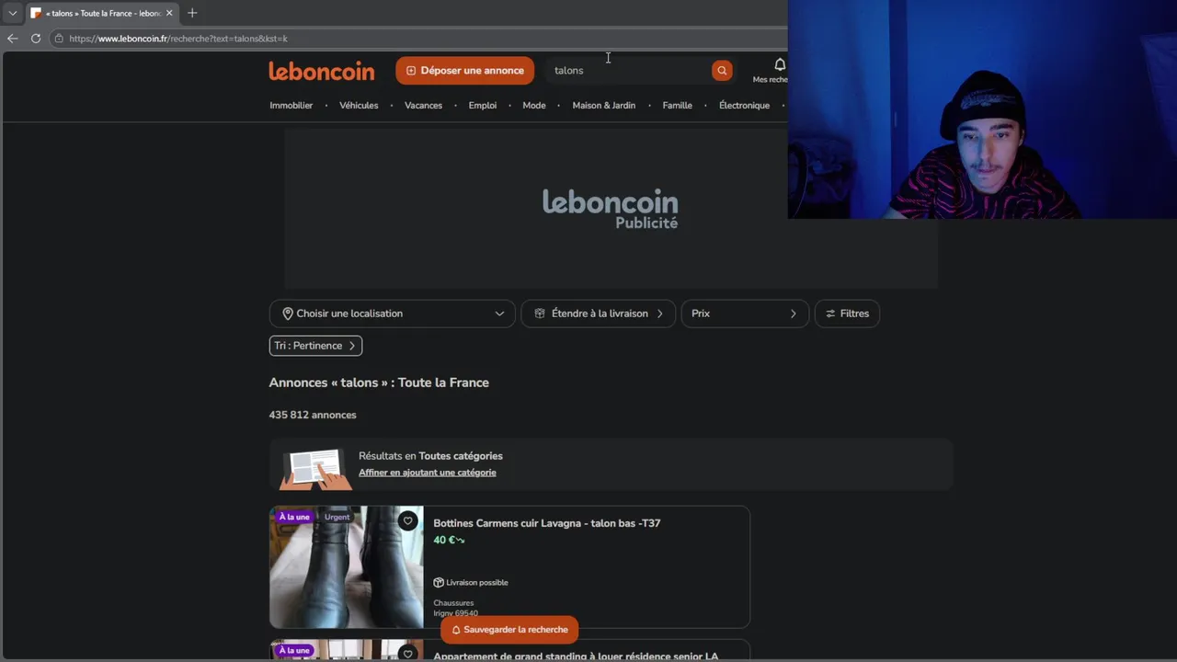Screen dimensions: 1177x662
Task: Open the Prix filter
Action: (745, 314)
